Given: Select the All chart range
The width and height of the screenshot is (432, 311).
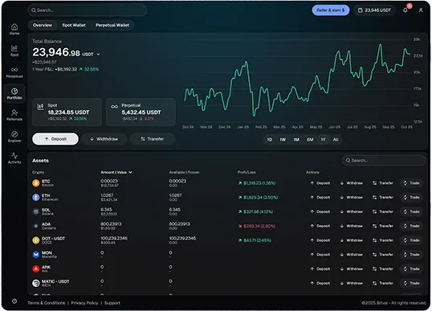Looking at the screenshot, I should 336,140.
